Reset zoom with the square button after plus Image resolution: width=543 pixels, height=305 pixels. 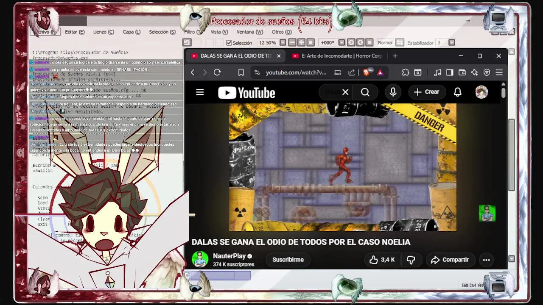311,43
